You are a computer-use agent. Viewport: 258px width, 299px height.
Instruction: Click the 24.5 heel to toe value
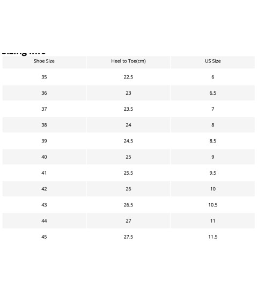(128, 141)
